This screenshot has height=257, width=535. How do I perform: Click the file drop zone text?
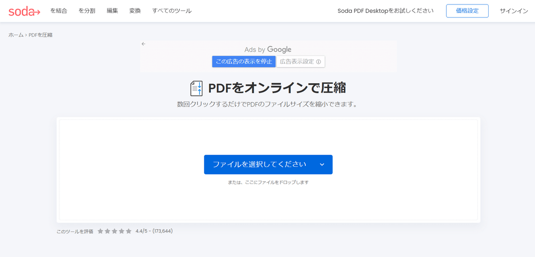click(268, 182)
